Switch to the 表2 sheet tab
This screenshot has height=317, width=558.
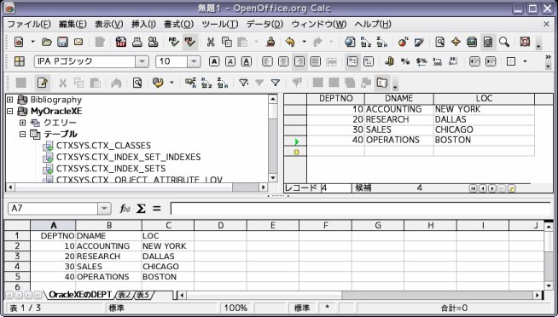125,295
